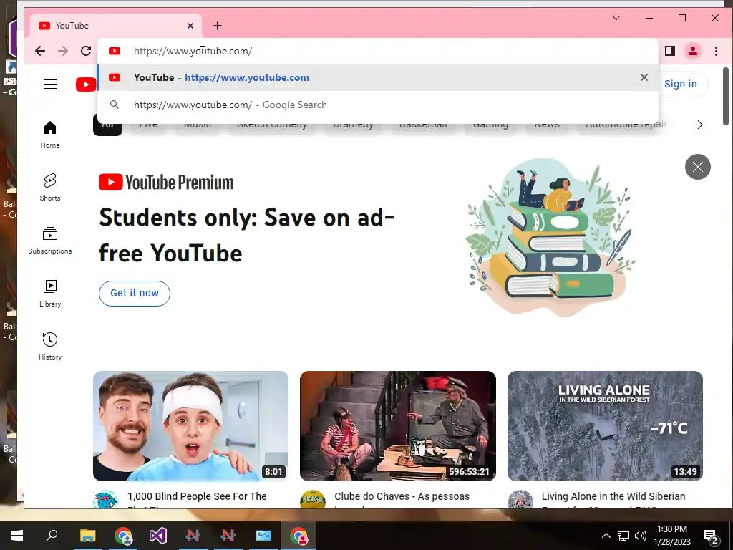
Task: Click the taskbar clock showing 1:30 PM
Action: click(x=672, y=536)
